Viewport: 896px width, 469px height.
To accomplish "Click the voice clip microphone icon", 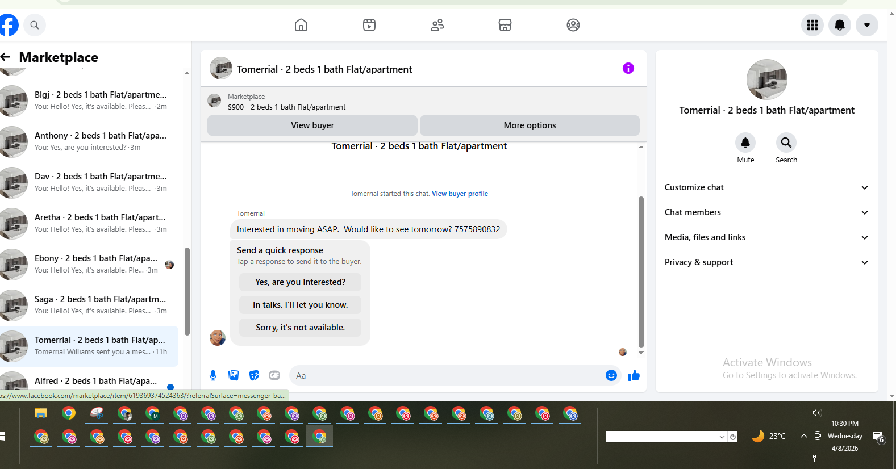I will pyautogui.click(x=213, y=375).
